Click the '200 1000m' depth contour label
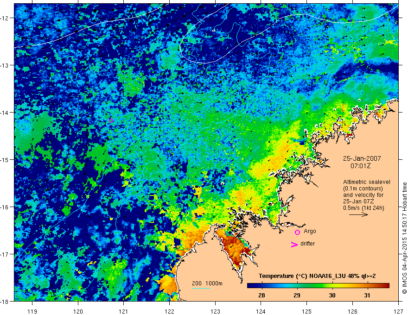 point(207,283)
